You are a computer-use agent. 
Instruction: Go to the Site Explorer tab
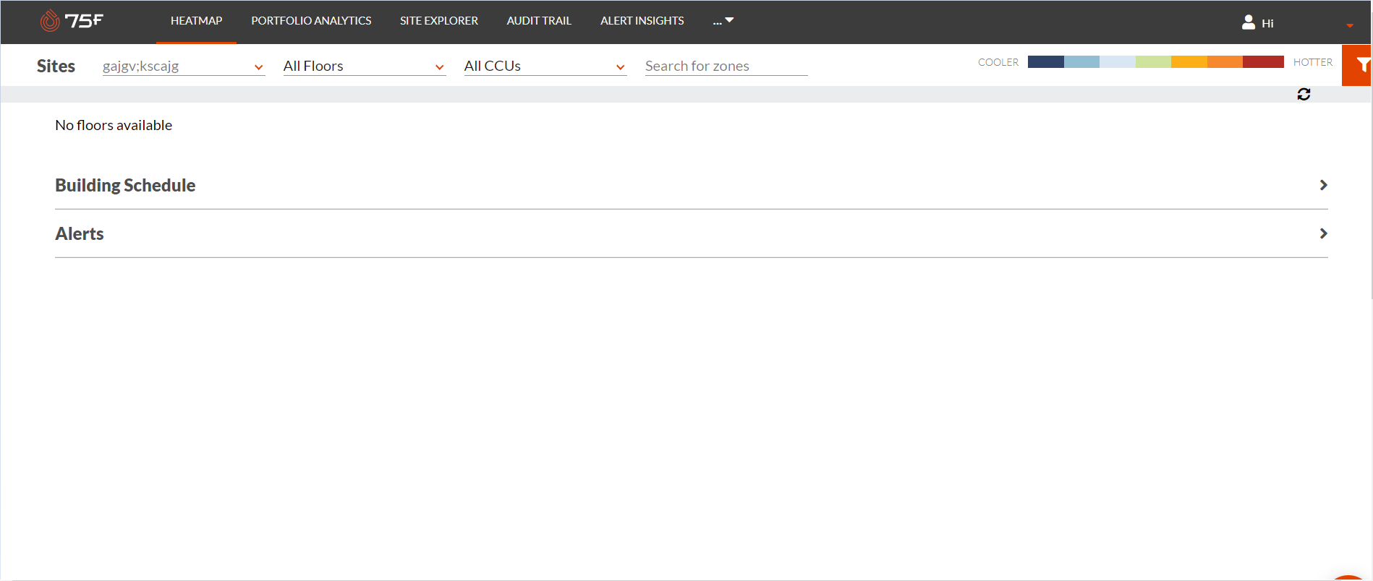(x=439, y=21)
